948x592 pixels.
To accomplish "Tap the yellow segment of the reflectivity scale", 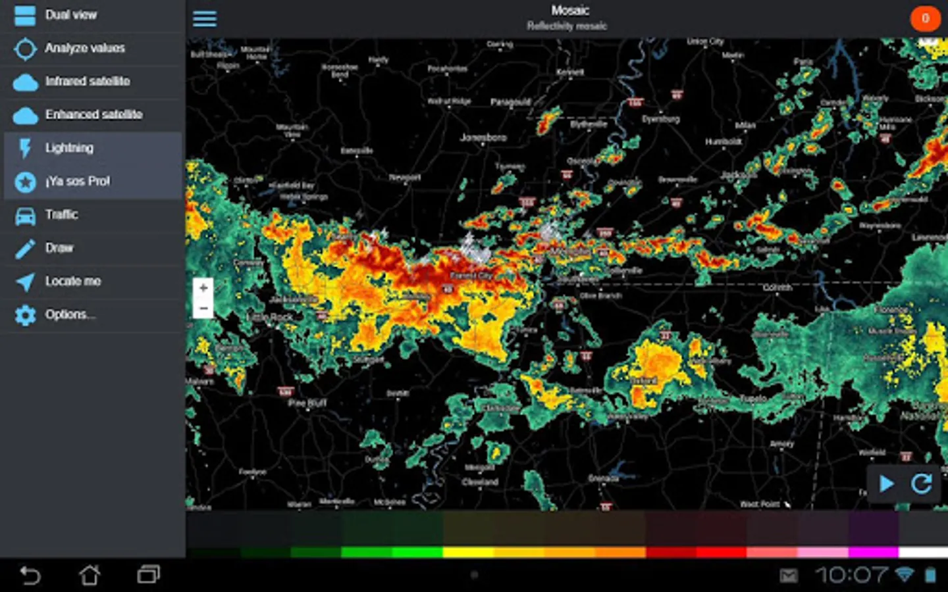I will 468,552.
